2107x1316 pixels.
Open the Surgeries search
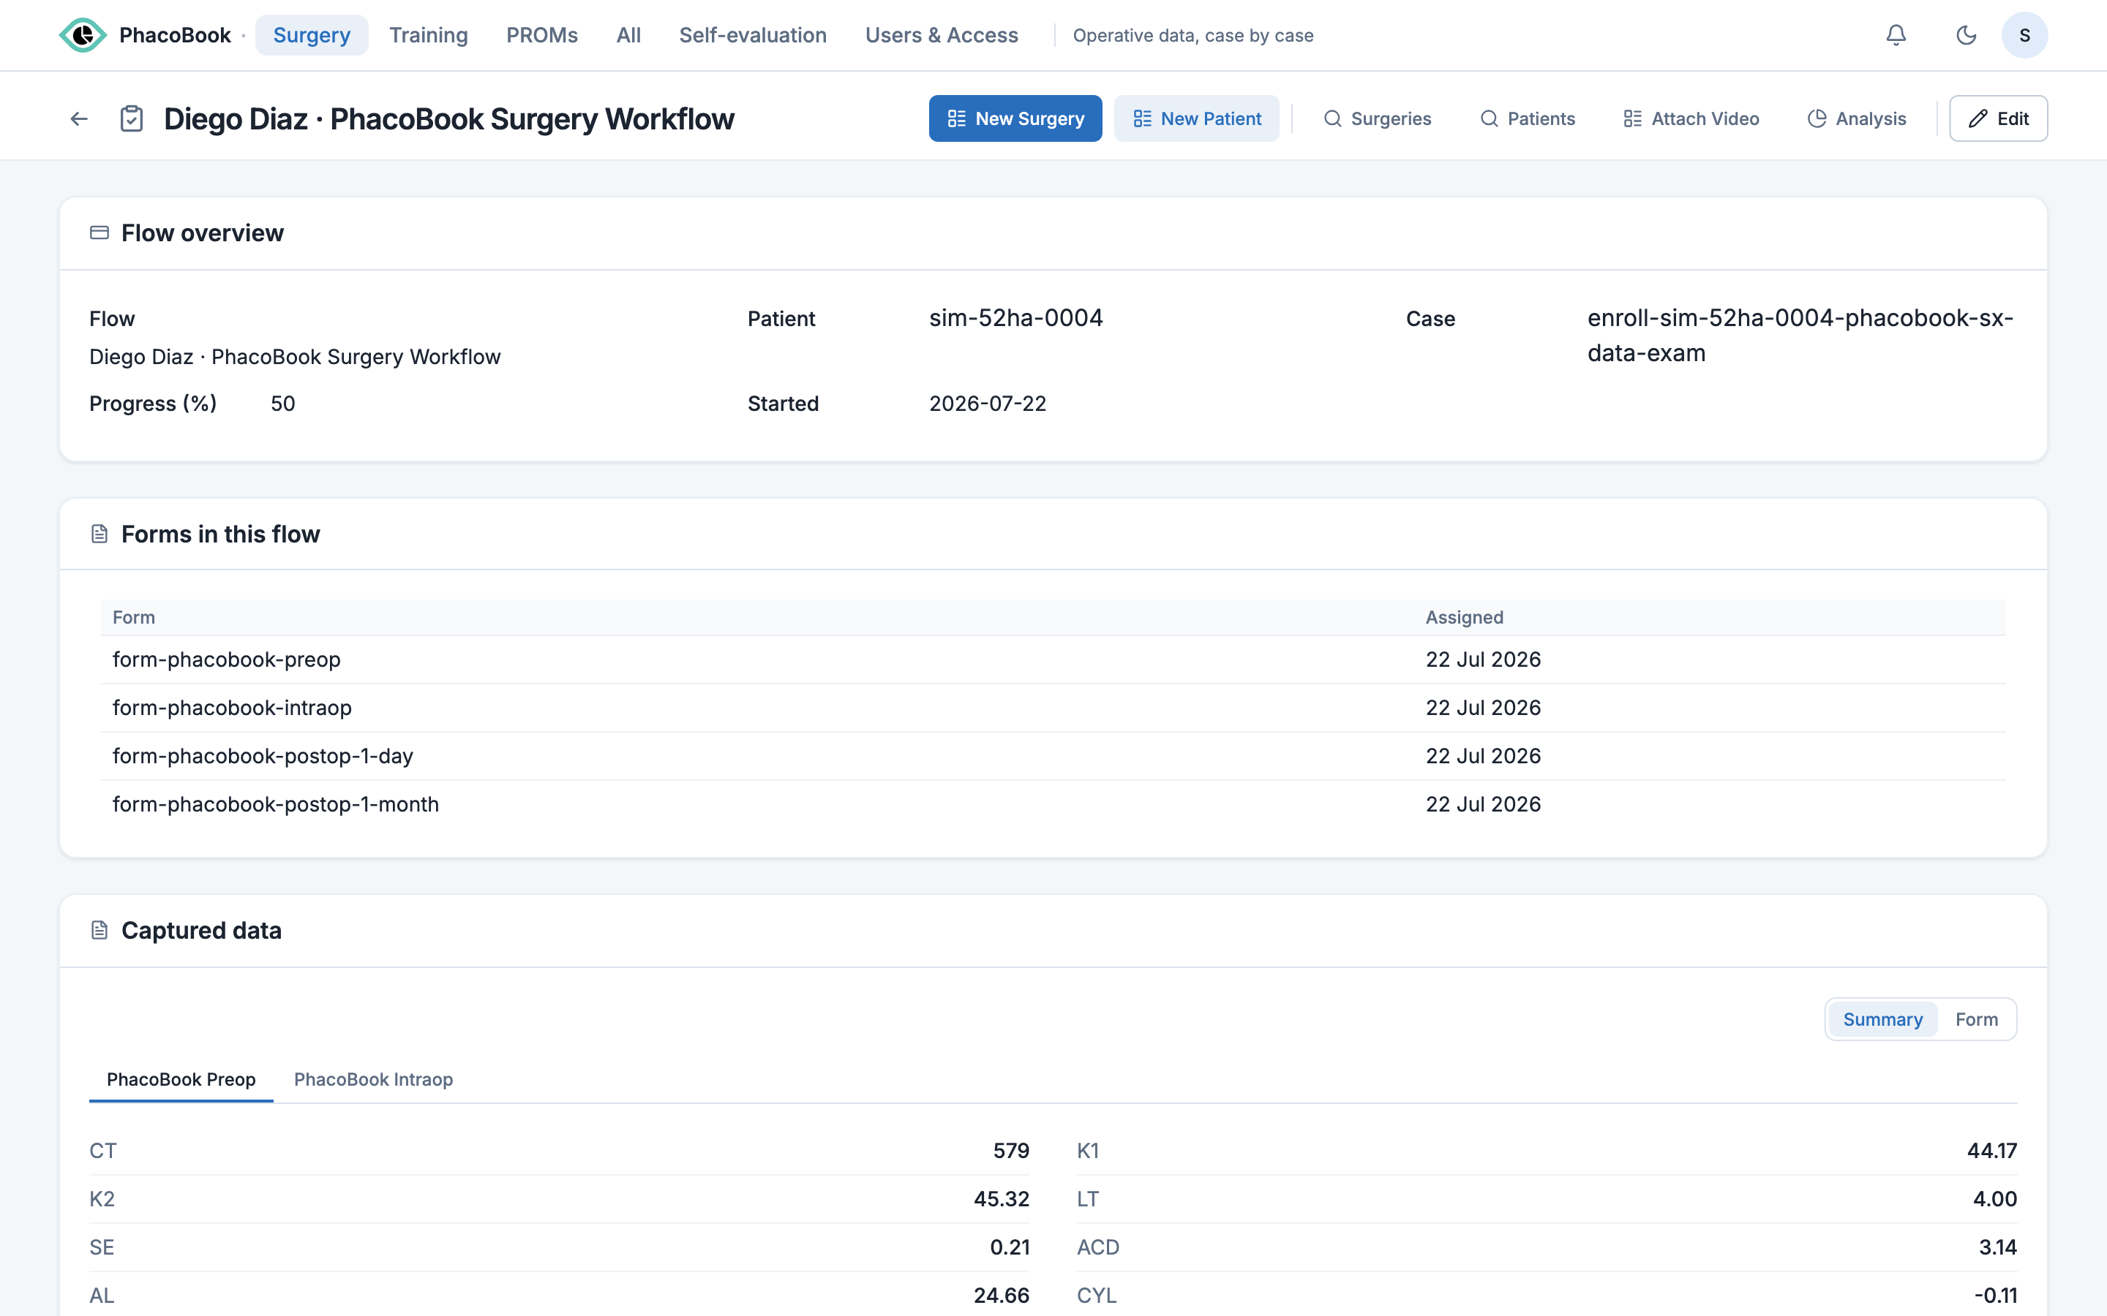click(1377, 118)
